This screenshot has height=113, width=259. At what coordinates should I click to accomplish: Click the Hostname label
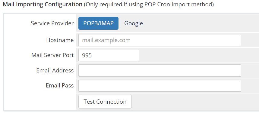60,40
